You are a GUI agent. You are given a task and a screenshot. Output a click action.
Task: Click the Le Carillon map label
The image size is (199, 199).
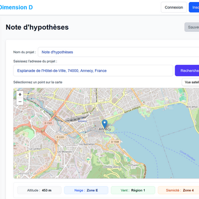click(x=35, y=149)
